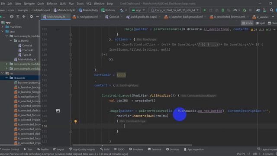The height and width of the screenshot is (156, 277).
Task: Open the Tools menu
Action: pos(80,3)
